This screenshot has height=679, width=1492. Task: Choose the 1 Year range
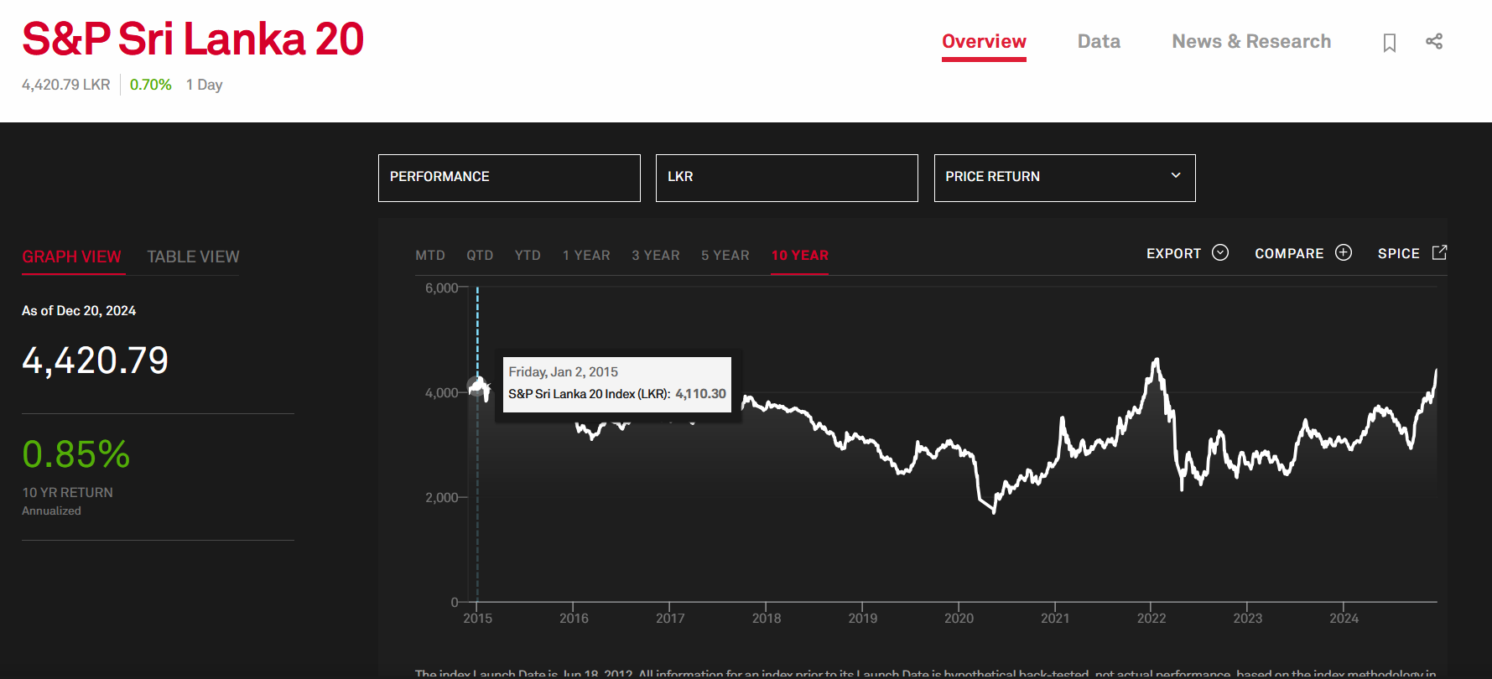[586, 255]
